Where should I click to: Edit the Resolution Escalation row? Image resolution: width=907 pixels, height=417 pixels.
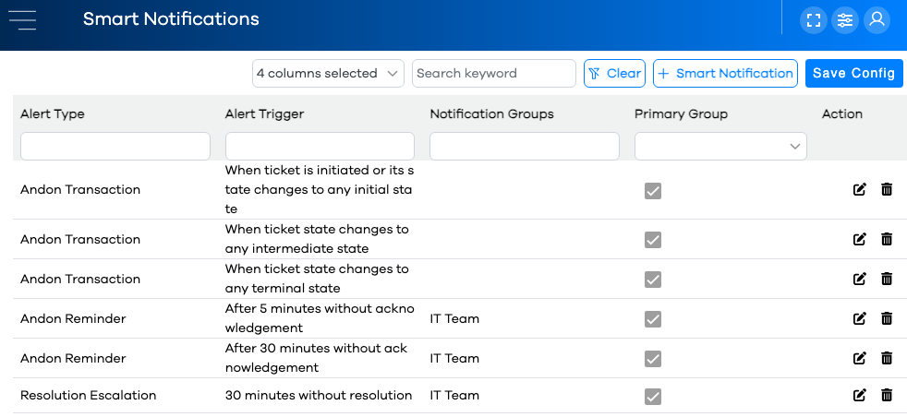click(860, 395)
